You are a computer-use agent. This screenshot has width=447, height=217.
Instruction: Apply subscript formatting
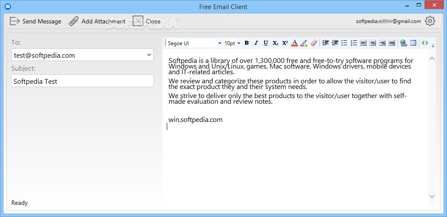point(275,43)
